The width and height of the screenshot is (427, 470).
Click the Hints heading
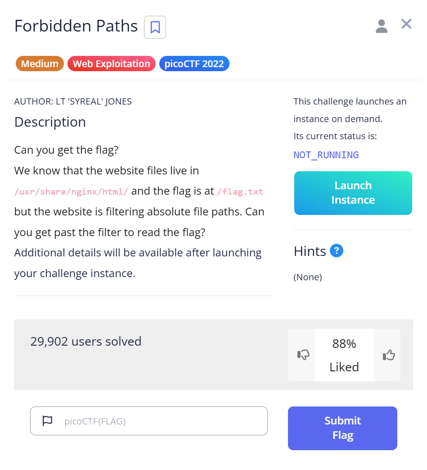(x=310, y=251)
